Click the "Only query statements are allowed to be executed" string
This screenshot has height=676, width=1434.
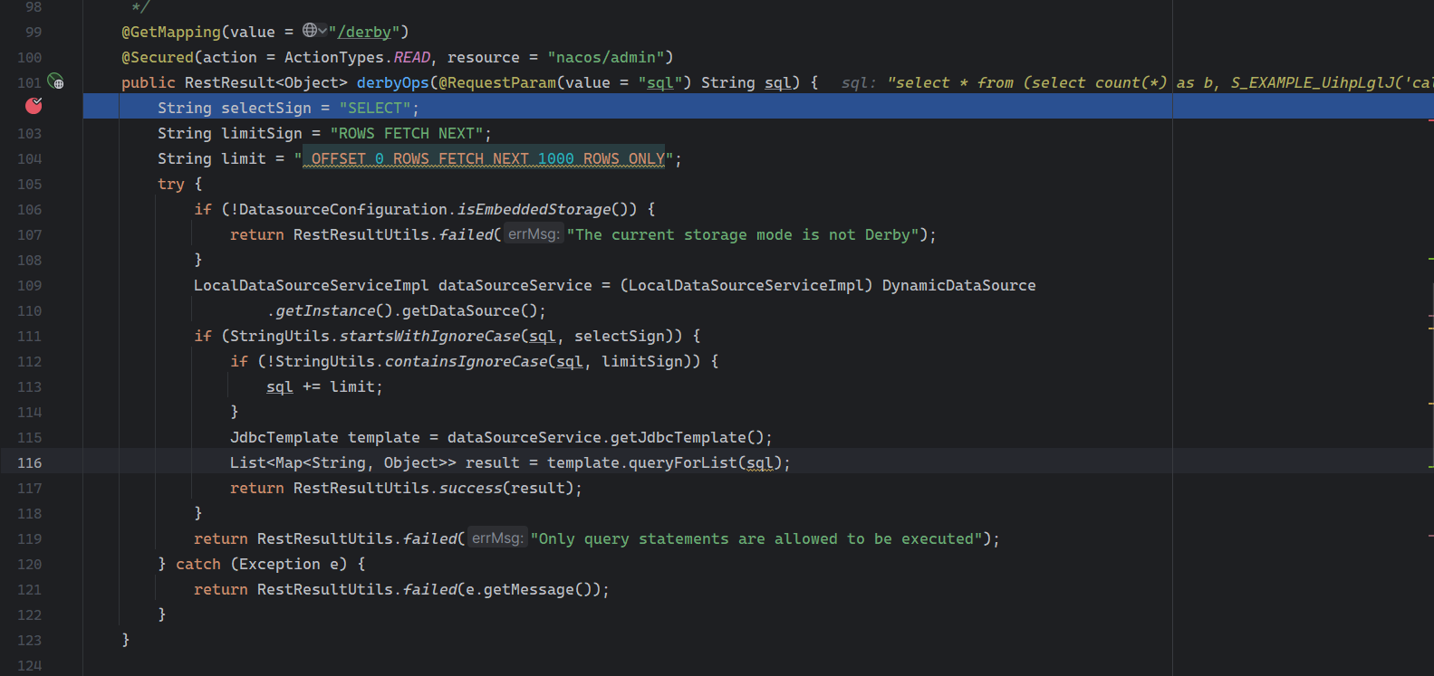[756, 538]
